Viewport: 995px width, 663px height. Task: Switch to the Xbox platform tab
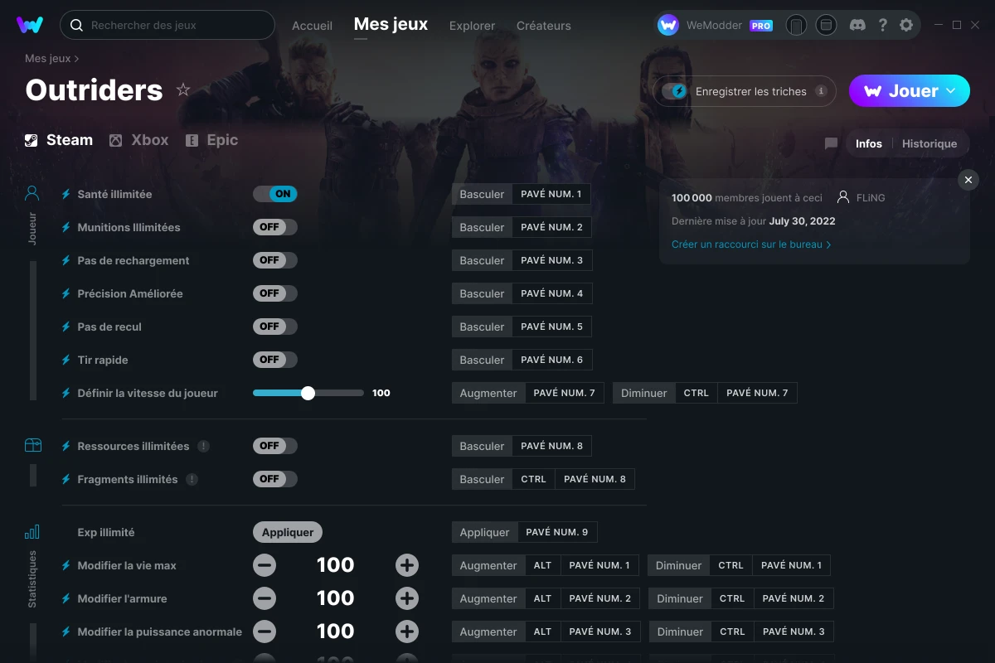coord(139,140)
